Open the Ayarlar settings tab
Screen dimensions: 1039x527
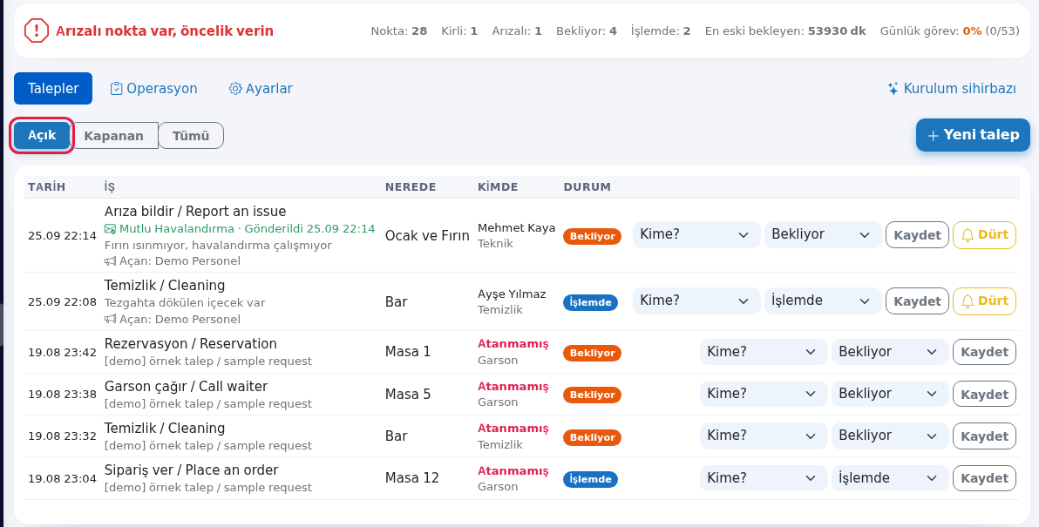(261, 89)
